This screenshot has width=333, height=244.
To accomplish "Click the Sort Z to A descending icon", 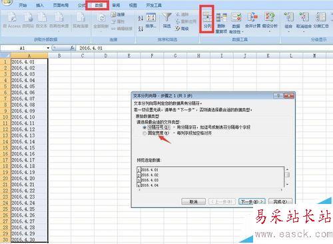I will tap(141, 29).
